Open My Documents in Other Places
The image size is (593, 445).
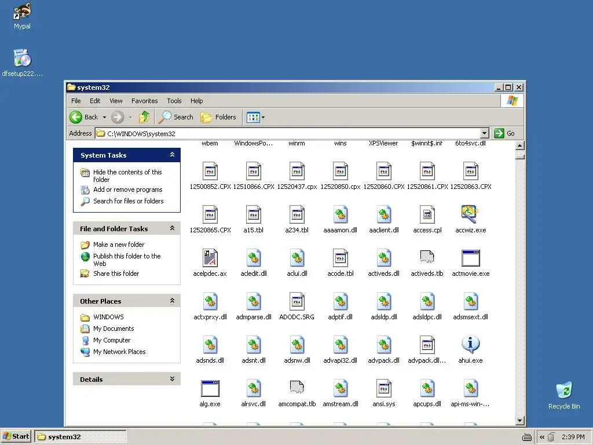click(x=114, y=329)
